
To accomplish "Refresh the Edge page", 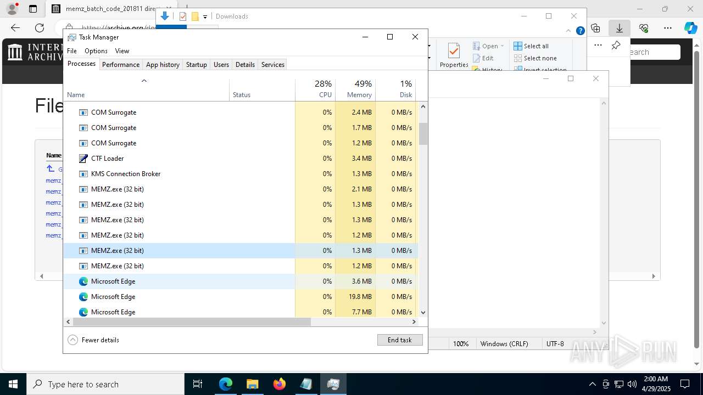I will [x=40, y=28].
